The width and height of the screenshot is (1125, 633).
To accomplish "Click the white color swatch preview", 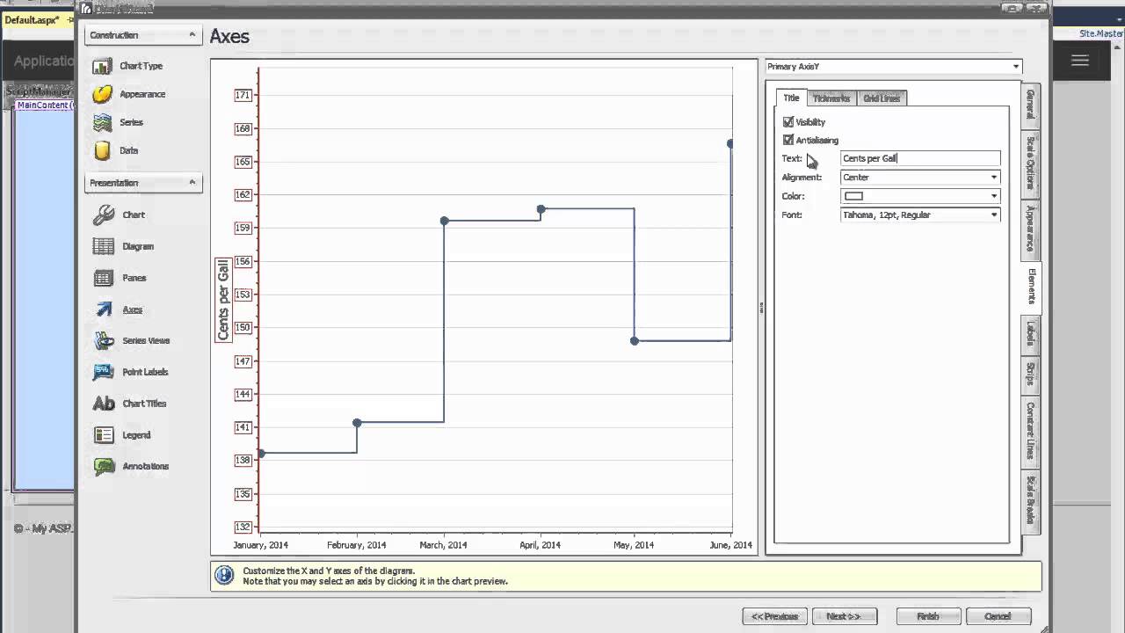I will click(853, 196).
